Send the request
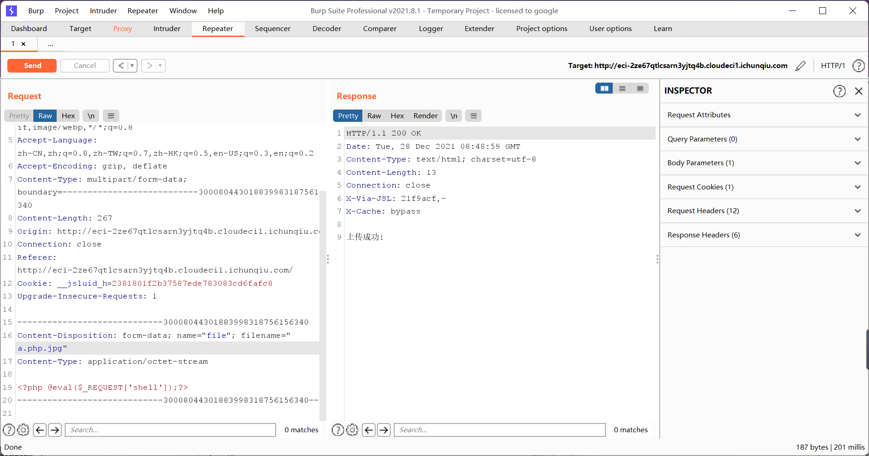 (x=32, y=66)
